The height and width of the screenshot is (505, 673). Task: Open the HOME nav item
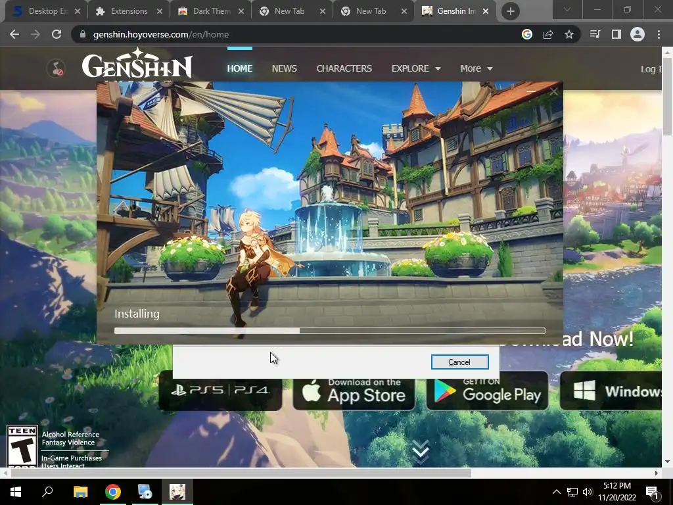239,68
